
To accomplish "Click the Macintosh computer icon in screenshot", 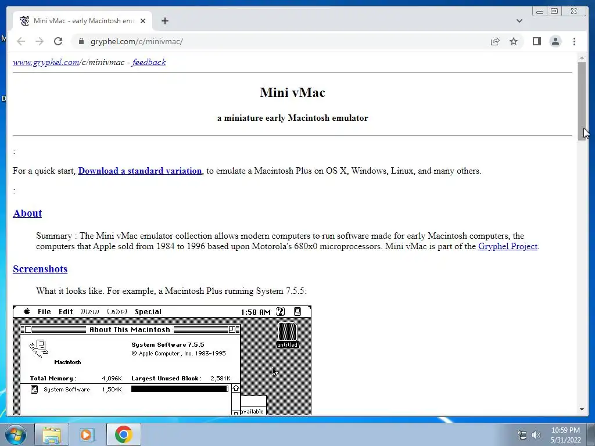I will click(39, 349).
